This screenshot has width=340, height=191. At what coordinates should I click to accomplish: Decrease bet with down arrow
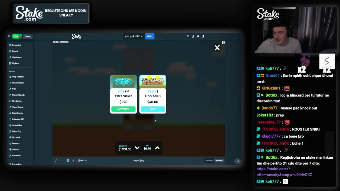(x=137, y=148)
